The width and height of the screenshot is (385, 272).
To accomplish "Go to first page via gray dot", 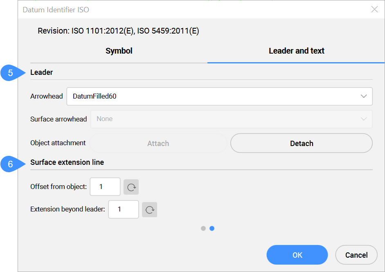I will pos(203,229).
